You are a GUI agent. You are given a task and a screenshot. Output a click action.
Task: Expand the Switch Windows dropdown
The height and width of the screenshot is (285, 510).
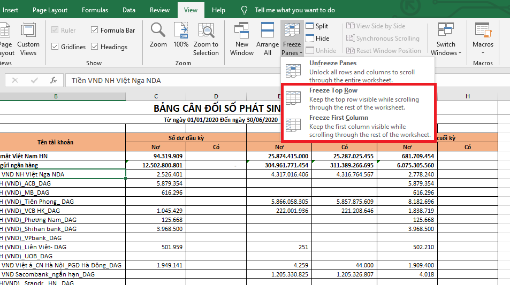(x=446, y=38)
